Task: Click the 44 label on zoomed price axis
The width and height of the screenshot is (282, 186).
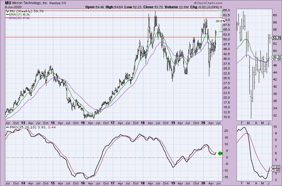Action: 275,72
